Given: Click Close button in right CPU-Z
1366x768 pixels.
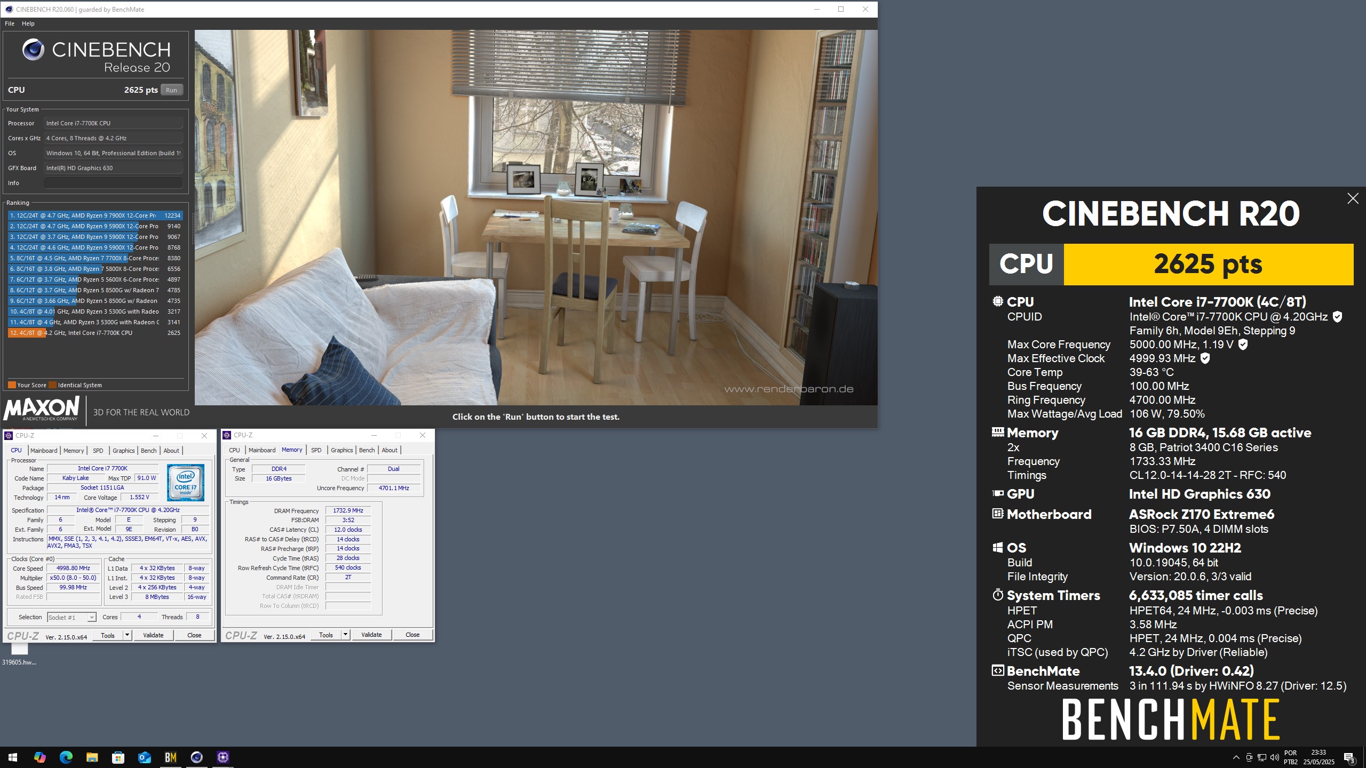Looking at the screenshot, I should click(x=412, y=635).
